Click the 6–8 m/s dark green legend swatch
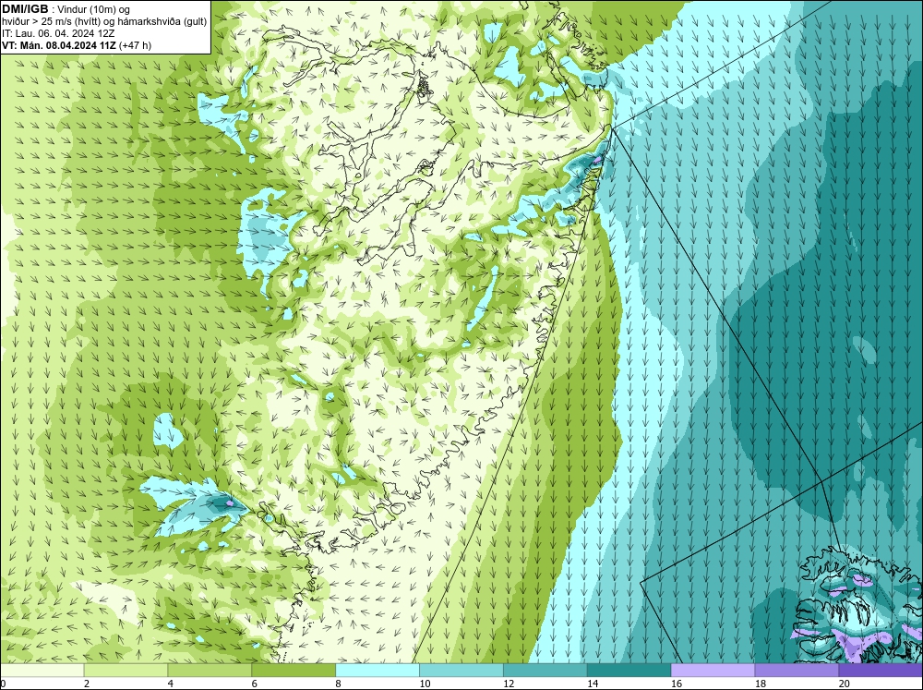 (294, 670)
